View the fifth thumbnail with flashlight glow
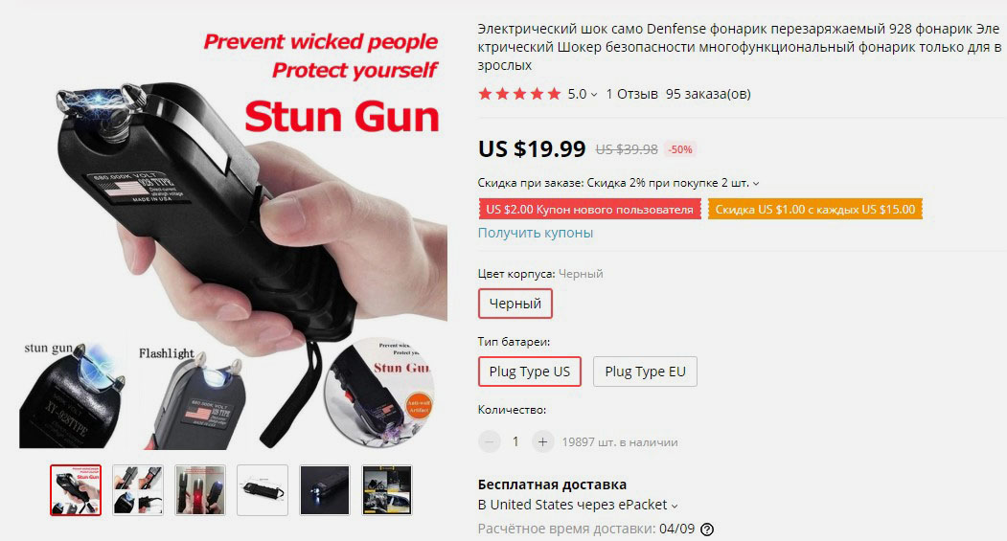Screen dimensions: 1007x541 325,490
